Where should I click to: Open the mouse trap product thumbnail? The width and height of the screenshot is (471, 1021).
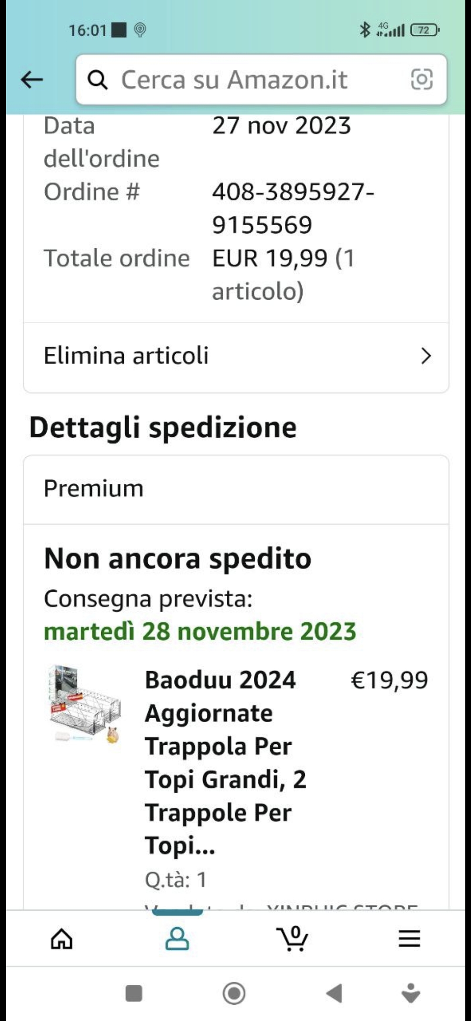pos(85,704)
